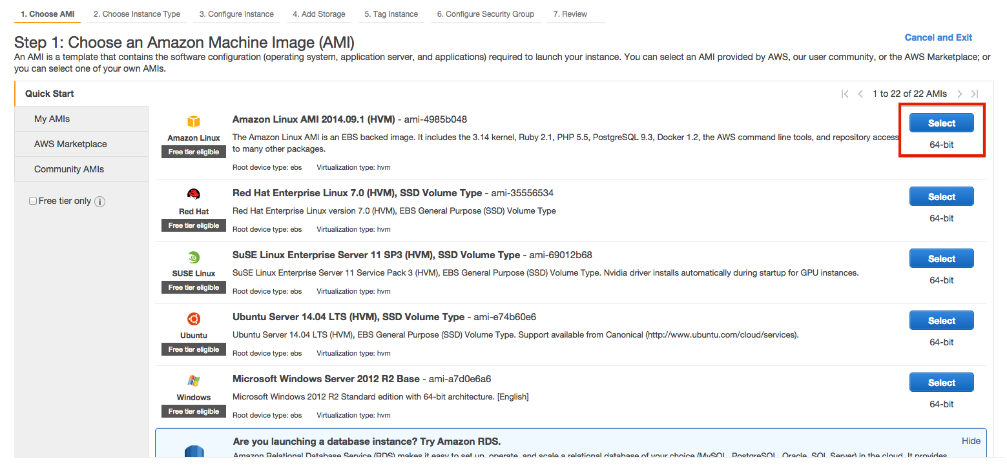Click the Windows 2012 R2 Standard description

point(380,397)
